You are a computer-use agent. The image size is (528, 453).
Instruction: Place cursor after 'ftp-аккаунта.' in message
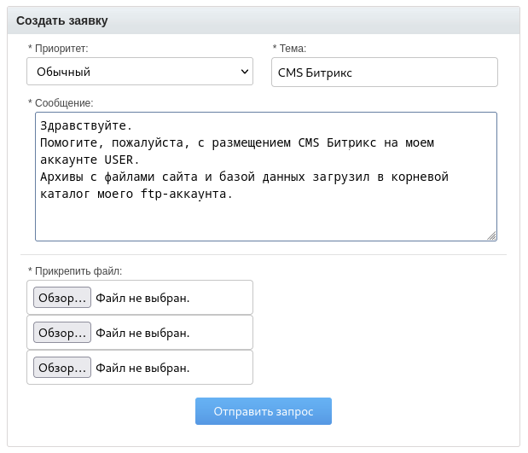coord(233,194)
